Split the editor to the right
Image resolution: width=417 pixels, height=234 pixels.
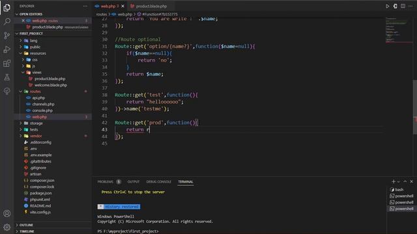(x=403, y=6)
